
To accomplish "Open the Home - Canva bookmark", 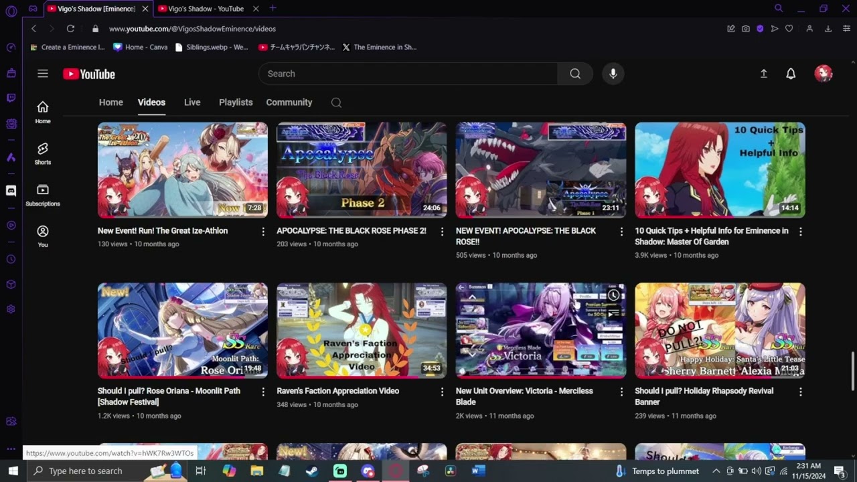I will (141, 48).
